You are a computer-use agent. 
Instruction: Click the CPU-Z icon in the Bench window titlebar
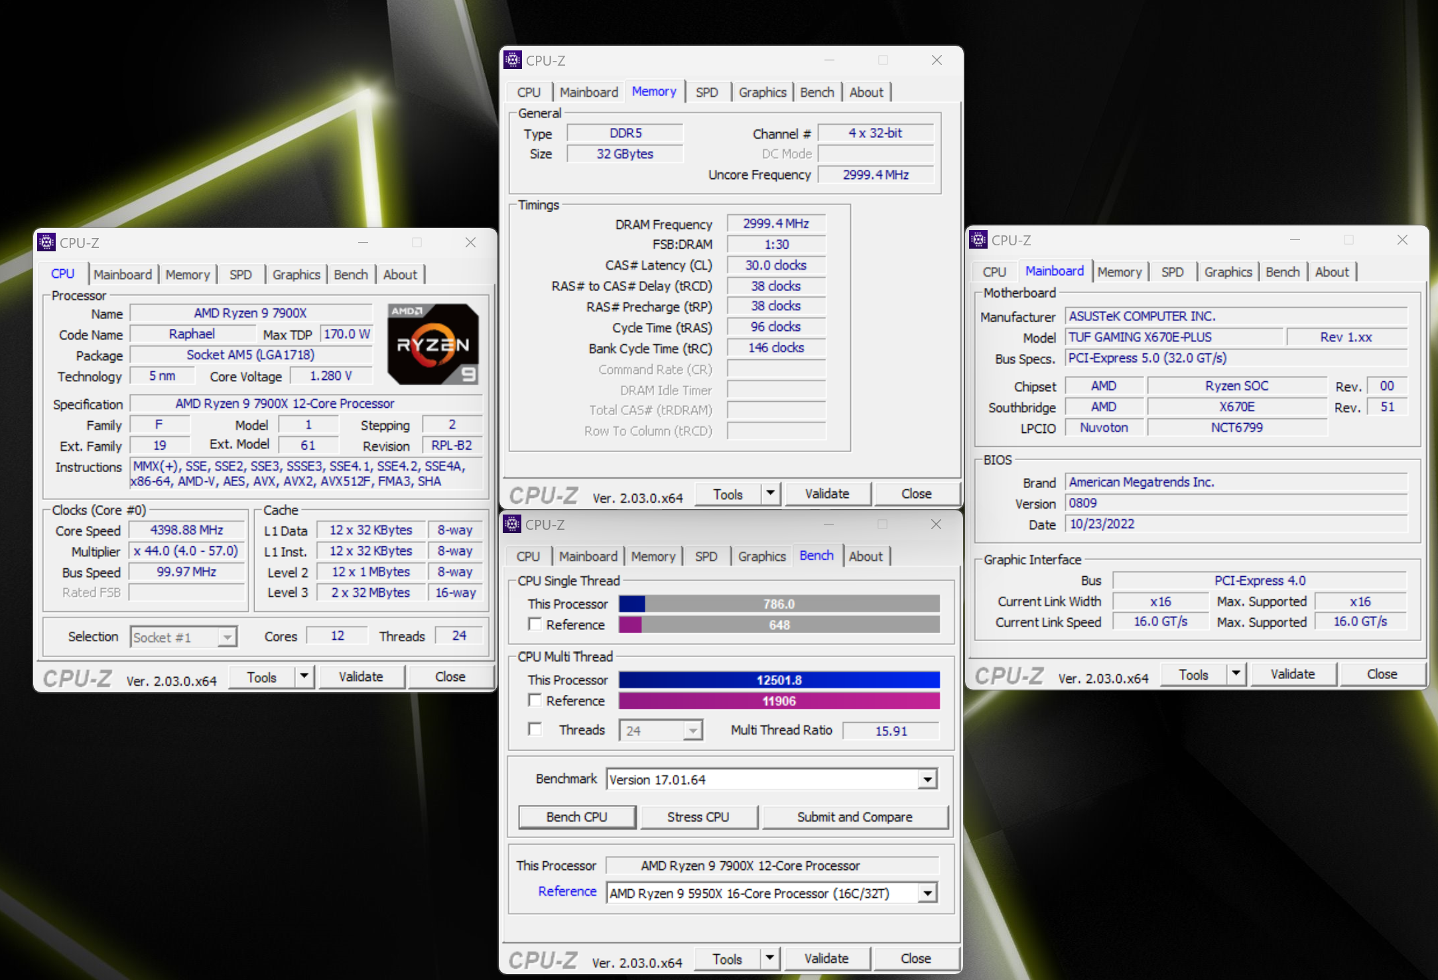[512, 524]
